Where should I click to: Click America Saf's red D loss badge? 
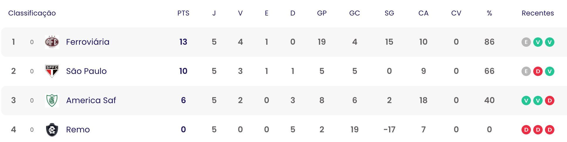pyautogui.click(x=549, y=101)
